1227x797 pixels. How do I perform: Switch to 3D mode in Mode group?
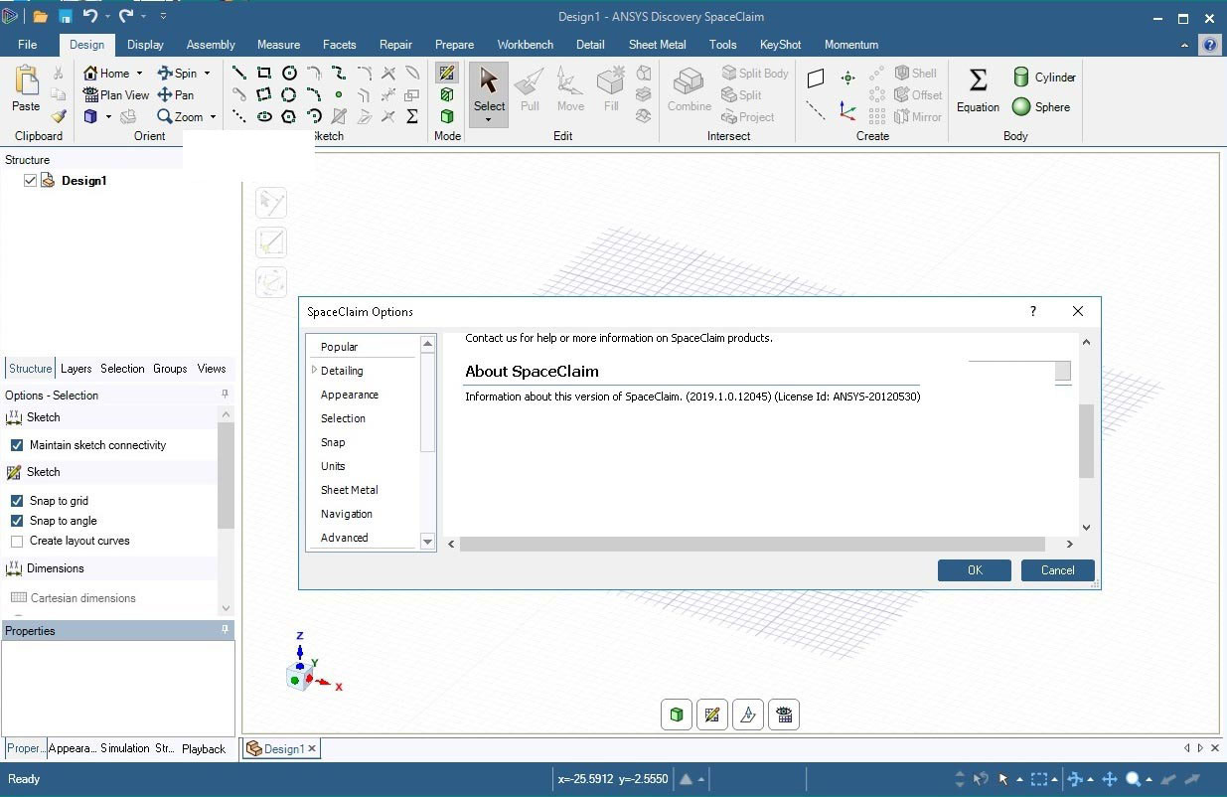(447, 116)
